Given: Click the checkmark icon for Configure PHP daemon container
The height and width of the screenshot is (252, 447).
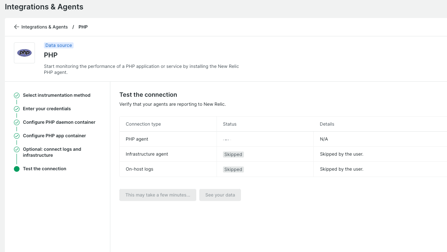Looking at the screenshot, I should point(17,123).
